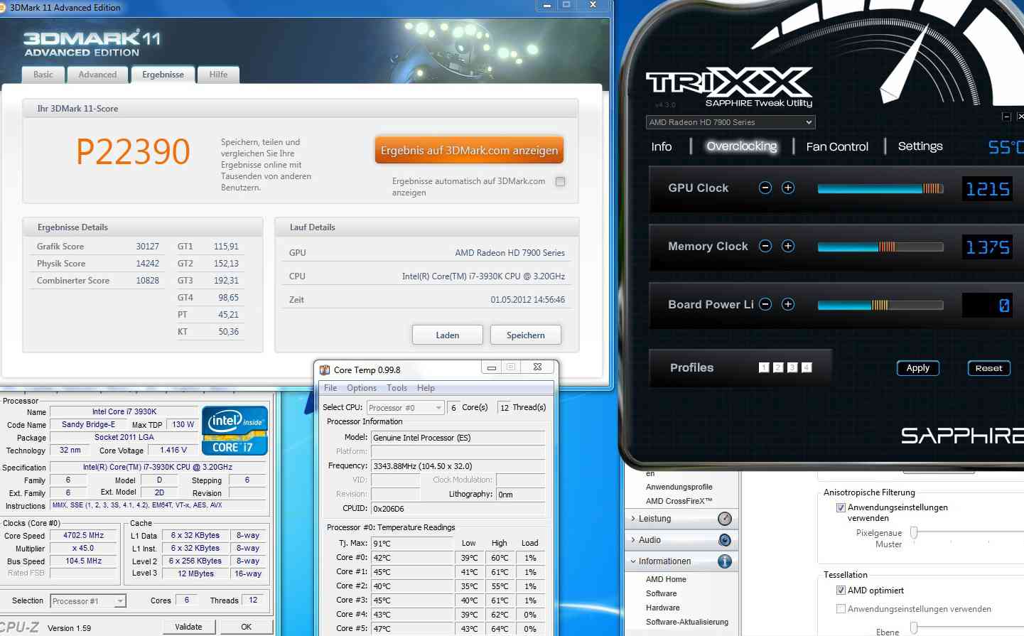1024x636 pixels.
Task: Increase GPU Clock with the plus icon
Action: point(788,188)
